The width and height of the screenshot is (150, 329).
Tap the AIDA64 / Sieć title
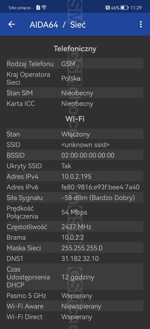pos(57,24)
